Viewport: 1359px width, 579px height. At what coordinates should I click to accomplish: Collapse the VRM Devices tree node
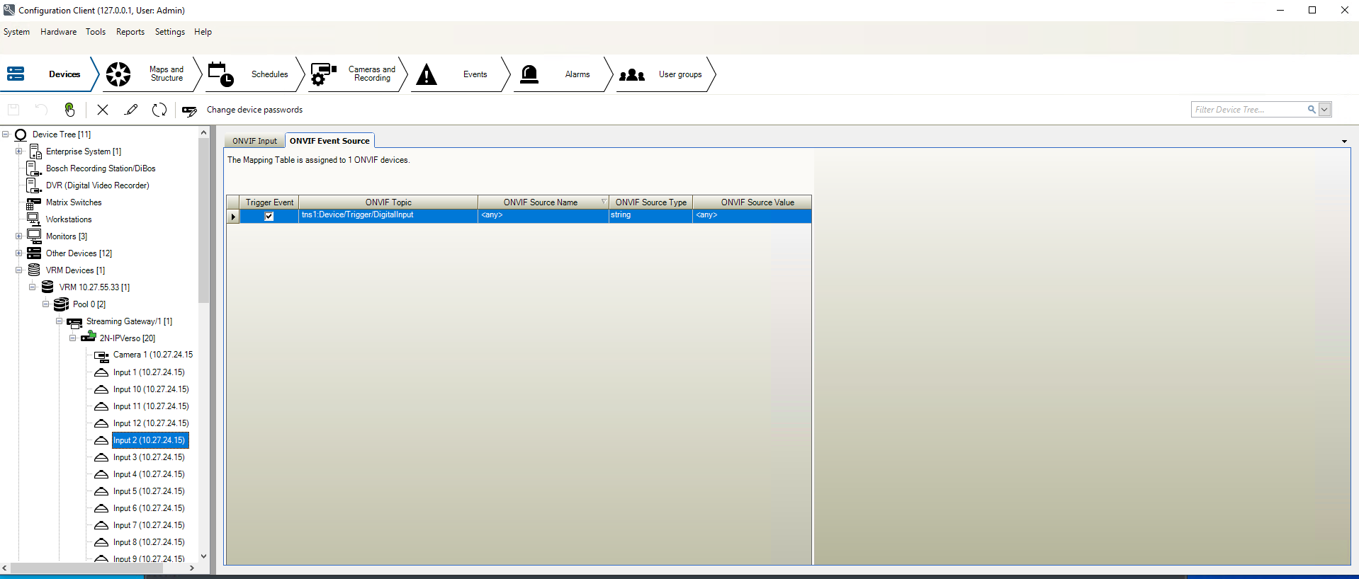tap(19, 270)
